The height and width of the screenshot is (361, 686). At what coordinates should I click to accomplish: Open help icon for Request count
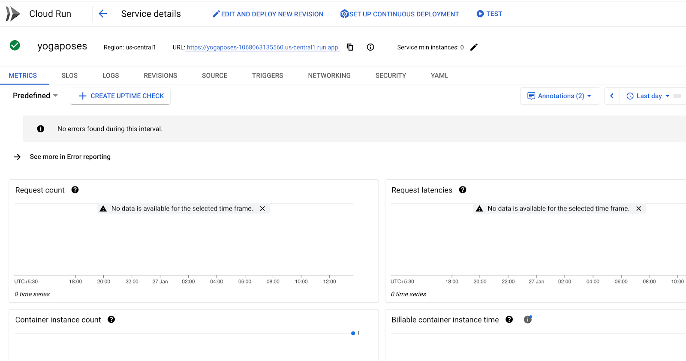pos(75,190)
